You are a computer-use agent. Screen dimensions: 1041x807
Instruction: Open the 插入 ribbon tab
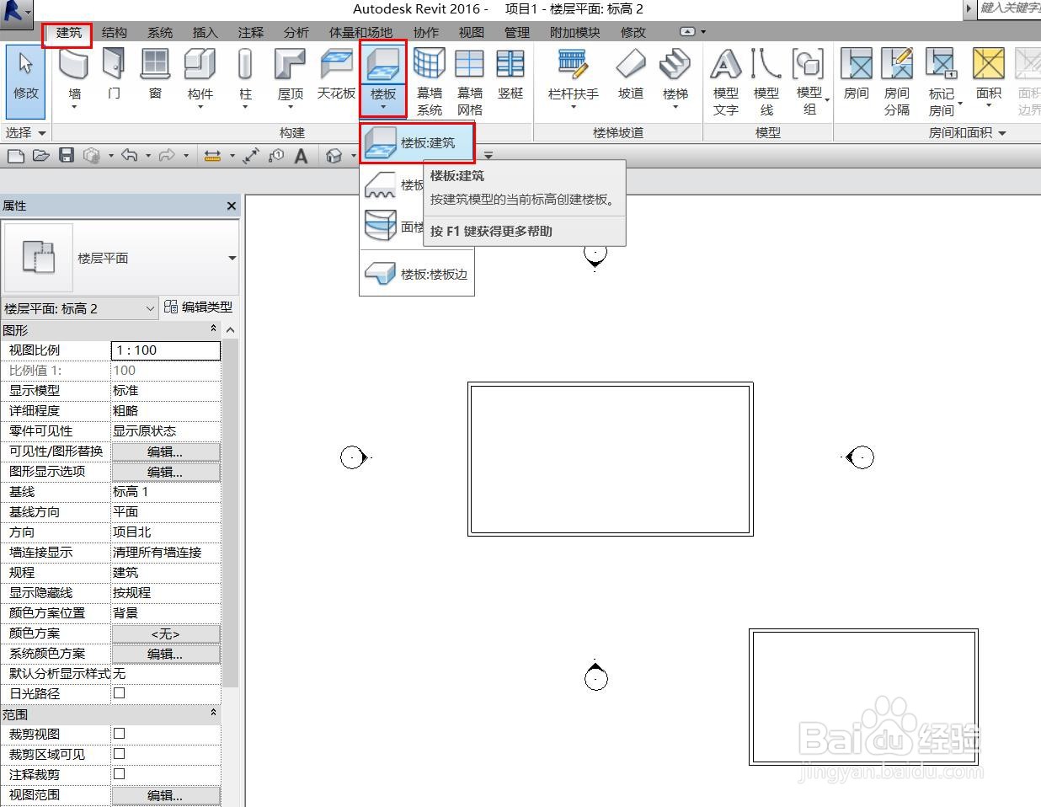pyautogui.click(x=206, y=33)
